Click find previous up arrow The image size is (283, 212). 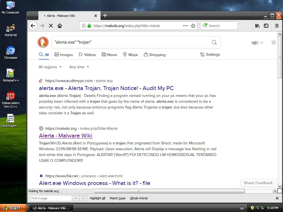[76, 198]
